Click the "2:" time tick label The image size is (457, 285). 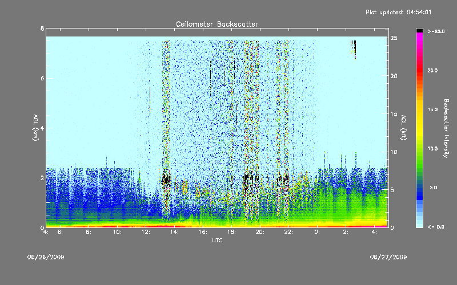346,232
